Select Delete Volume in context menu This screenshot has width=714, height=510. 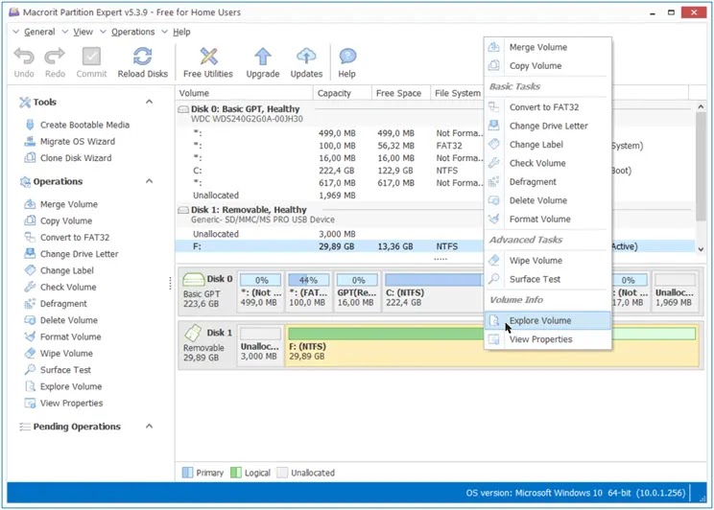tap(548, 200)
